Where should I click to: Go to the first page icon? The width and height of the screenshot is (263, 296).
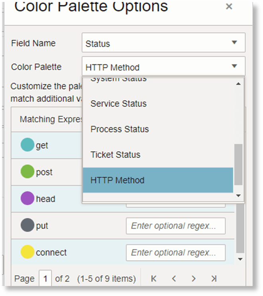click(x=154, y=278)
